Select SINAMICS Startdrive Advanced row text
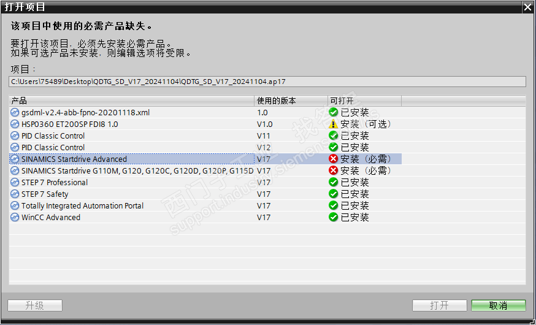 pos(74,159)
